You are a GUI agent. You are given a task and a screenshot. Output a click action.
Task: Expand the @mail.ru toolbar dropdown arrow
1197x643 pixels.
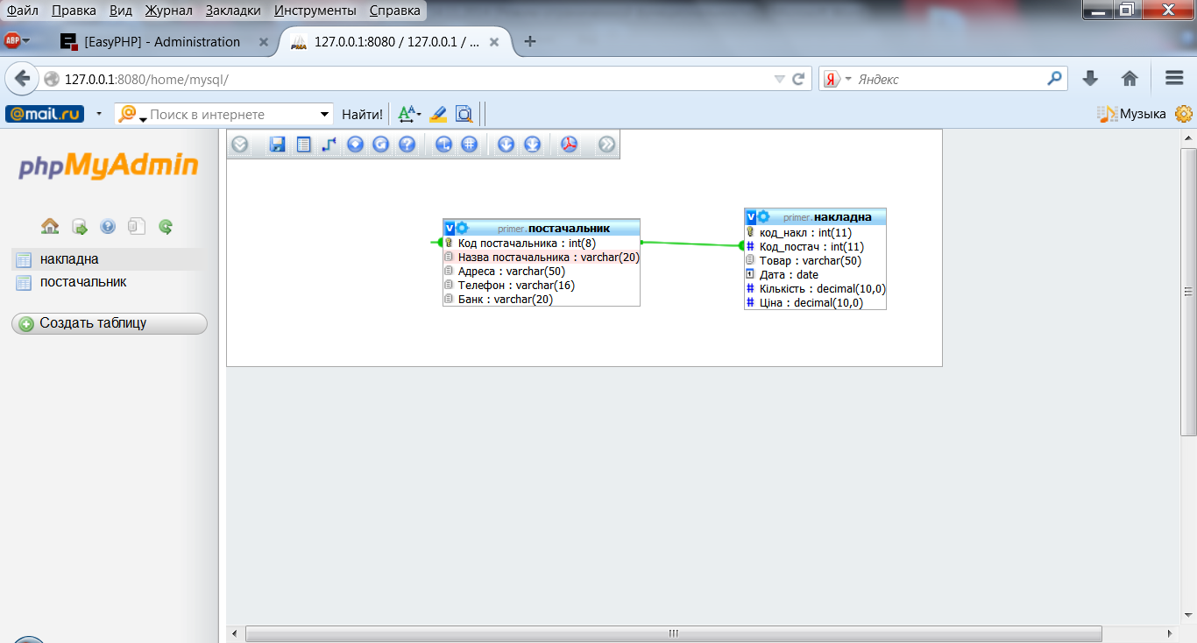[x=99, y=114]
